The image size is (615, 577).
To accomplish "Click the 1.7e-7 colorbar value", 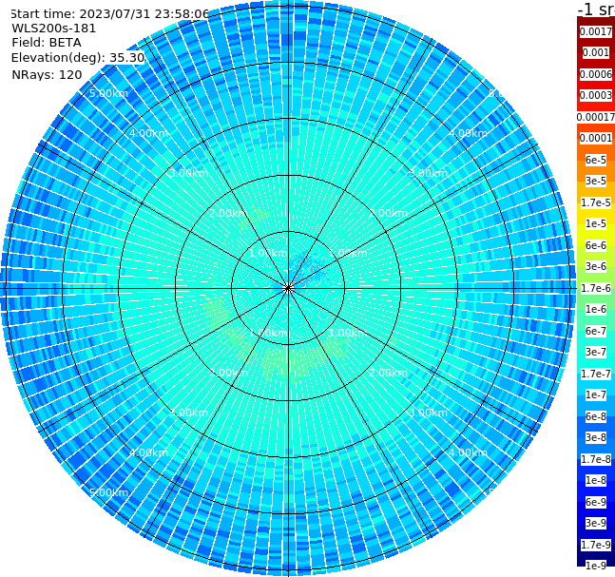I will [x=596, y=374].
